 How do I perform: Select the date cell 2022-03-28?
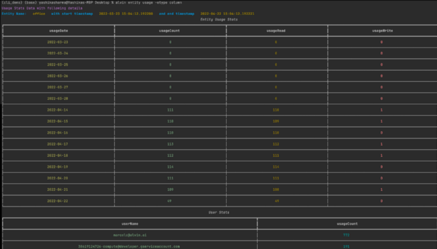[x=57, y=99]
